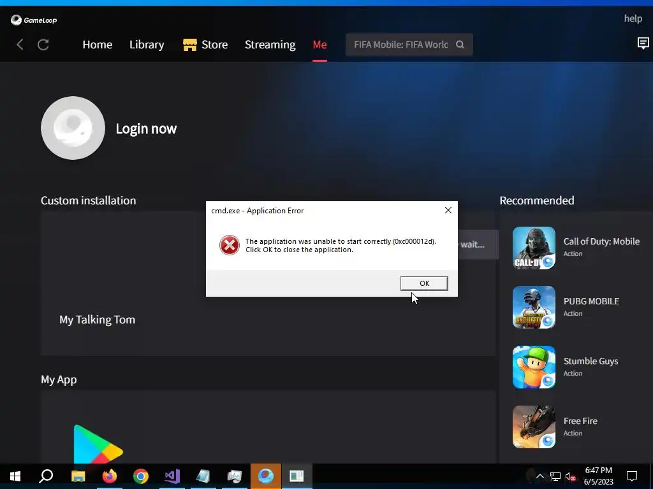The width and height of the screenshot is (653, 489).
Task: Click the muted volume tray icon
Action: click(571, 476)
